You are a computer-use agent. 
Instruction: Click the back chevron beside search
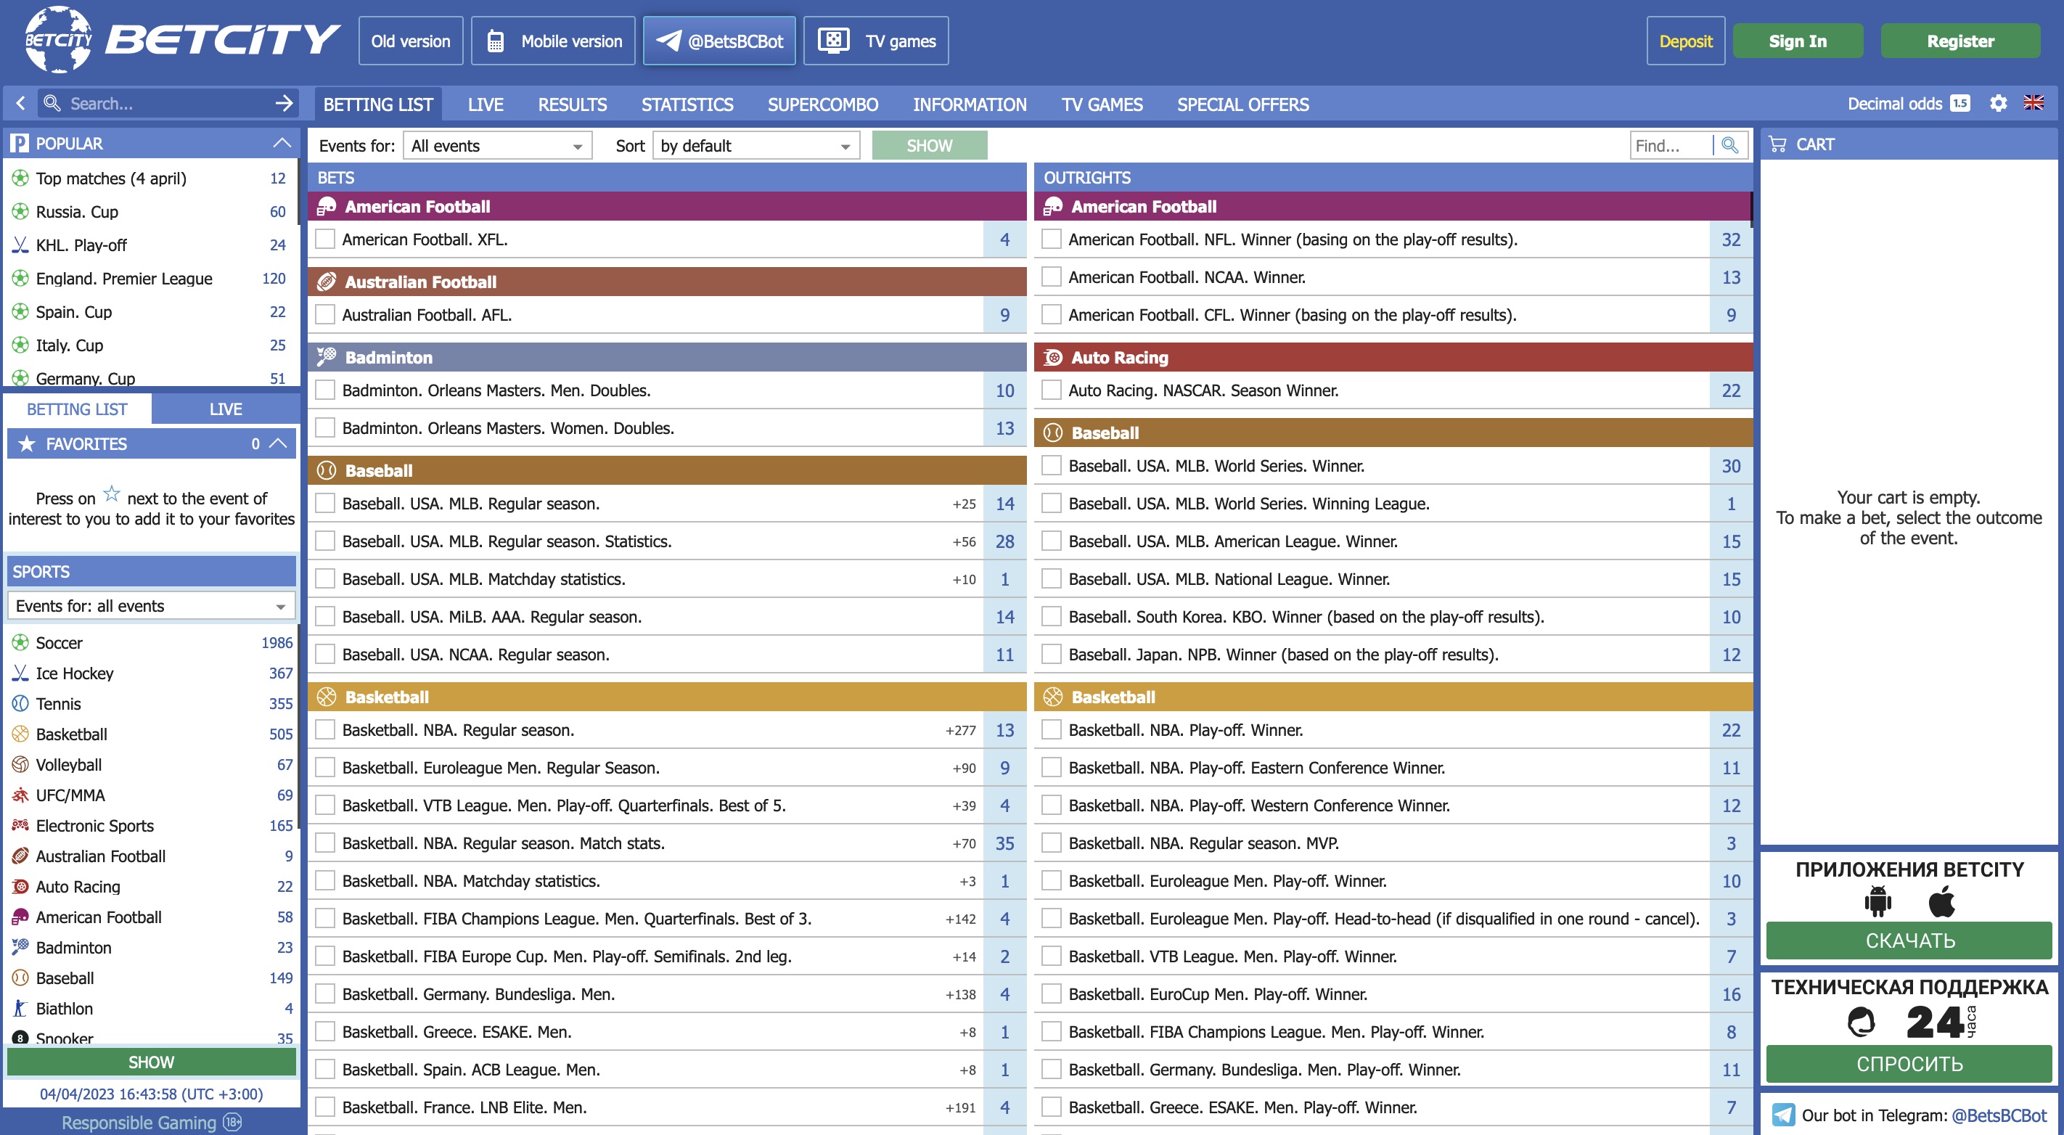[x=21, y=103]
